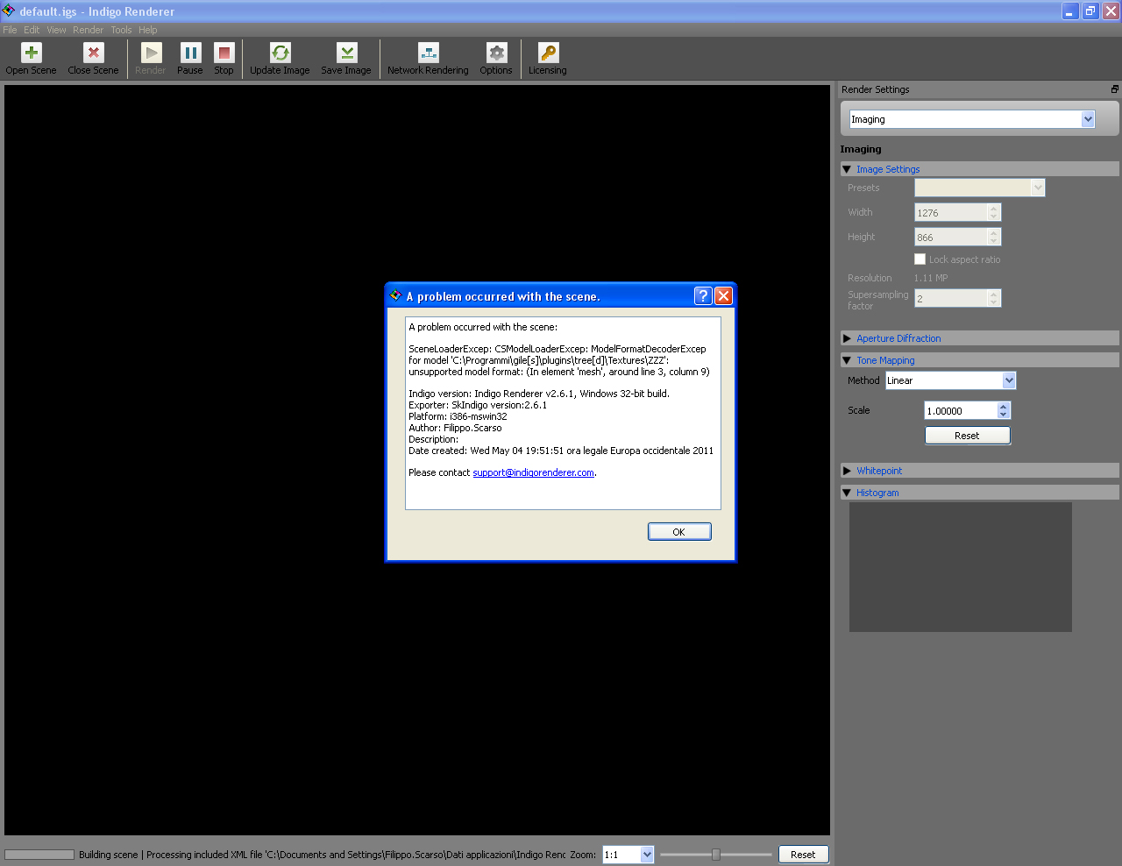This screenshot has height=866, width=1122.
Task: Click the Save Image toolbar icon
Action: [x=347, y=53]
